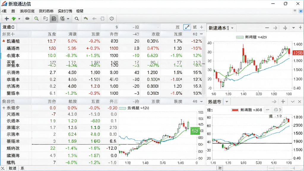Click the X icon at the status bar's left end
Image resolution: width=304 pixels, height=171 pixels.
(x=3, y=168)
